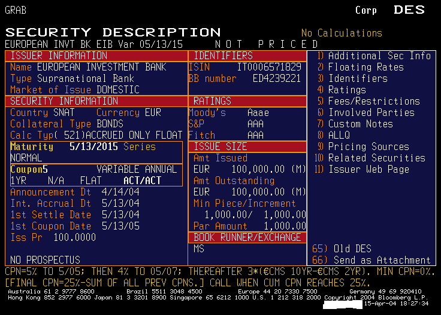
Task: Click the 1YR coupon reset value
Action: click(x=19, y=181)
